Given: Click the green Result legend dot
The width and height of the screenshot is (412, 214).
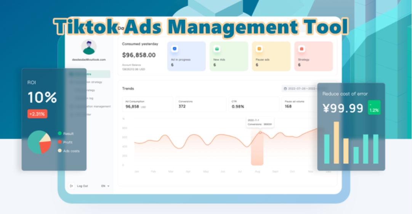Looking at the screenshot, I should point(59,134).
